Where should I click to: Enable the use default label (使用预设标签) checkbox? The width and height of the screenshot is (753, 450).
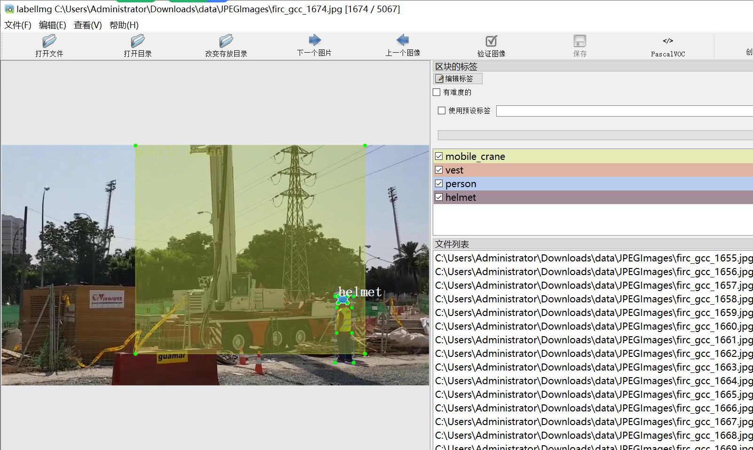(x=442, y=111)
